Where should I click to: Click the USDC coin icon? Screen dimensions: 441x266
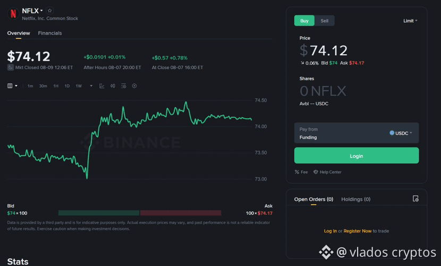click(392, 133)
